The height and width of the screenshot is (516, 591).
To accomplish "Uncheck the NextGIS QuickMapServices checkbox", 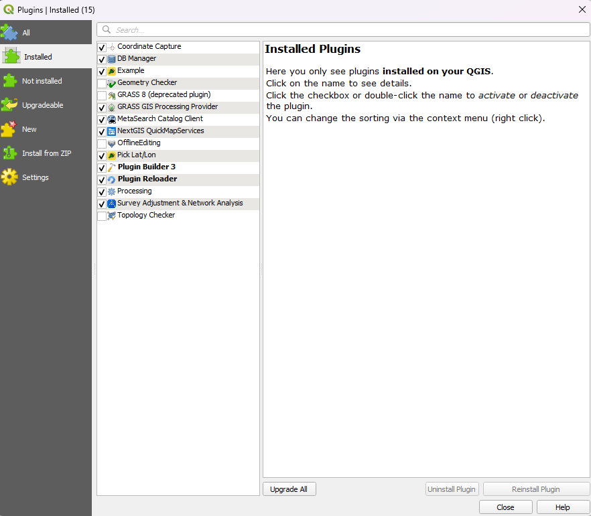I will (102, 132).
